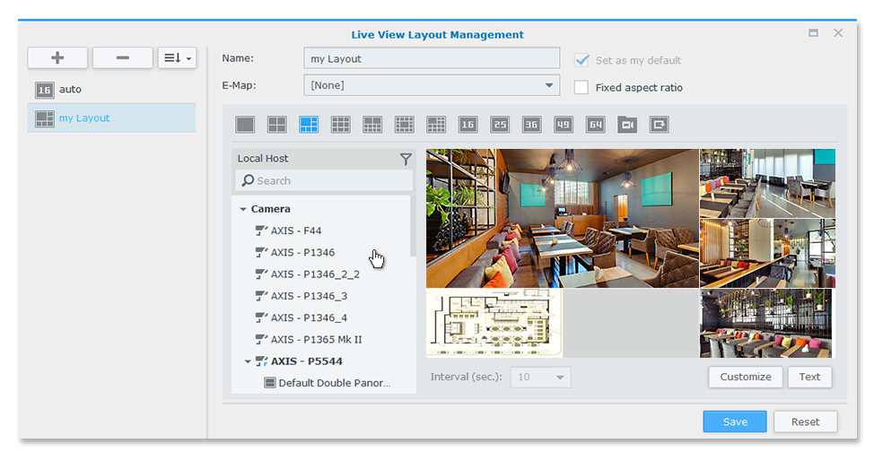Click the camera folder layout icon

[x=627, y=125]
